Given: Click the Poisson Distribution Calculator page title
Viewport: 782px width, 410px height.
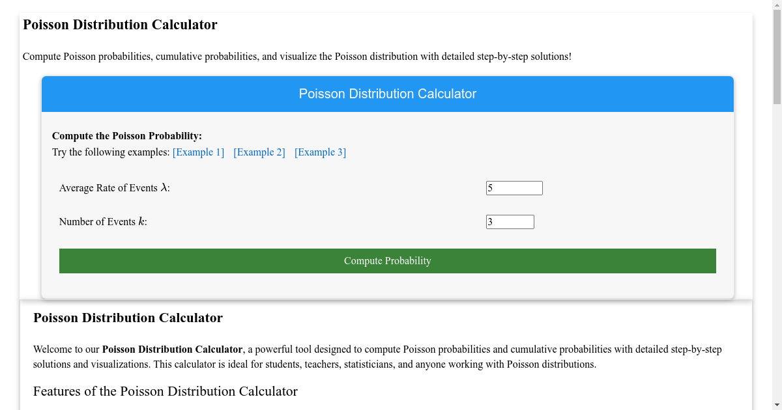Looking at the screenshot, I should pos(120,24).
